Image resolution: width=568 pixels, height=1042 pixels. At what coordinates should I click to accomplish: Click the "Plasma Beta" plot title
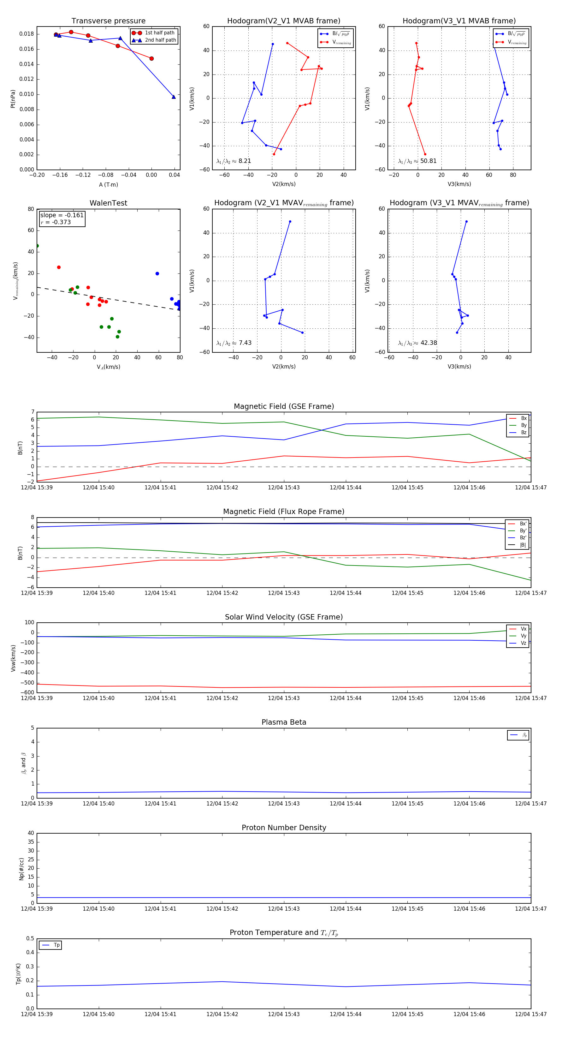tap(284, 722)
